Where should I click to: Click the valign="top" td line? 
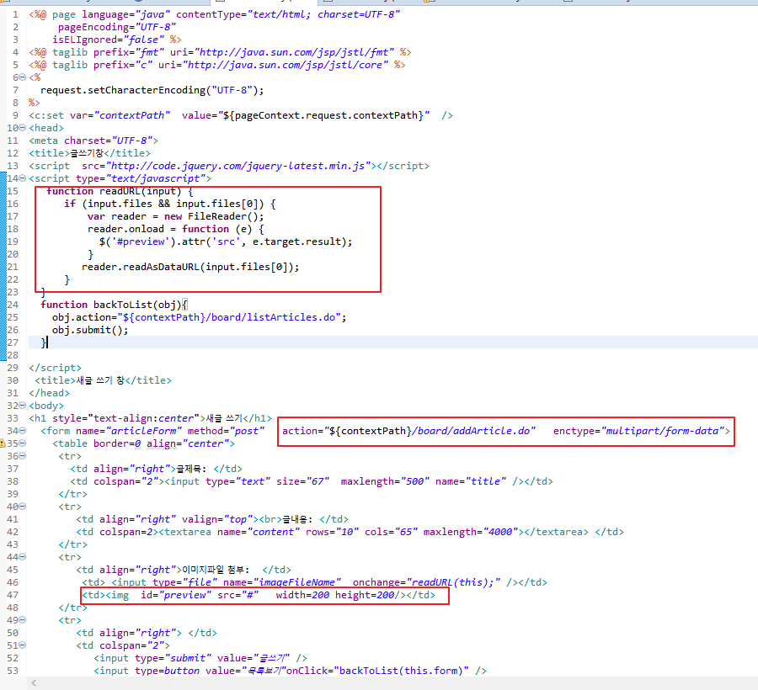click(x=211, y=519)
